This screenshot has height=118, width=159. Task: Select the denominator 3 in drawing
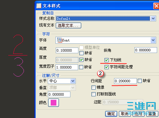click(18, 67)
